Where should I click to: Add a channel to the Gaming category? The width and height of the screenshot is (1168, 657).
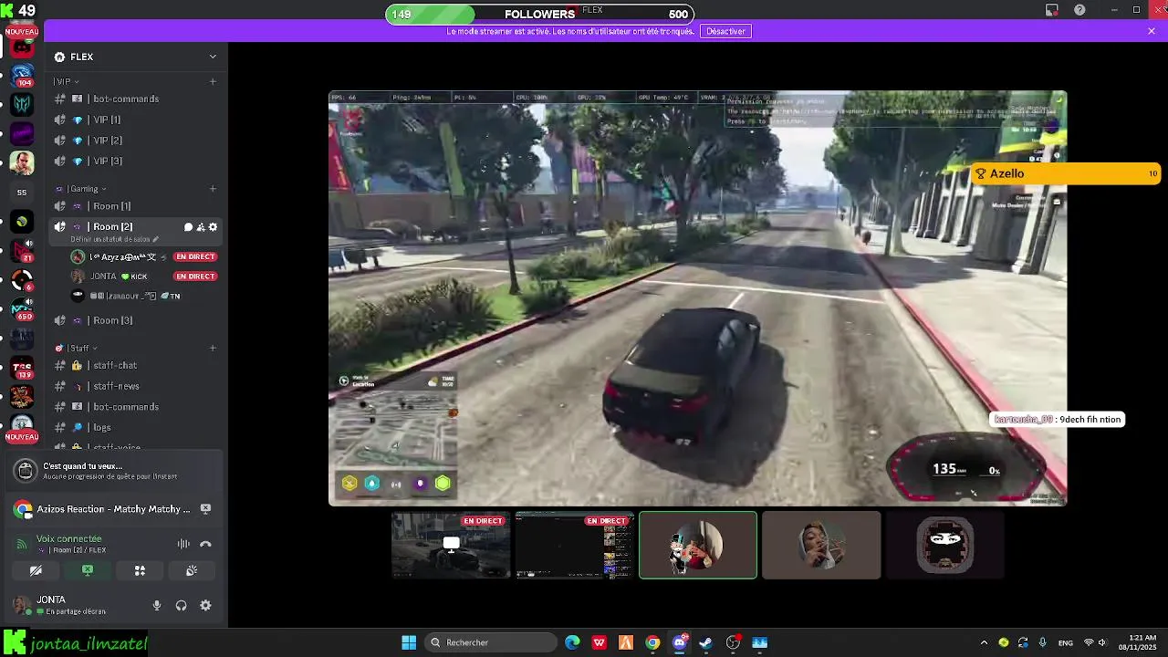click(x=213, y=189)
